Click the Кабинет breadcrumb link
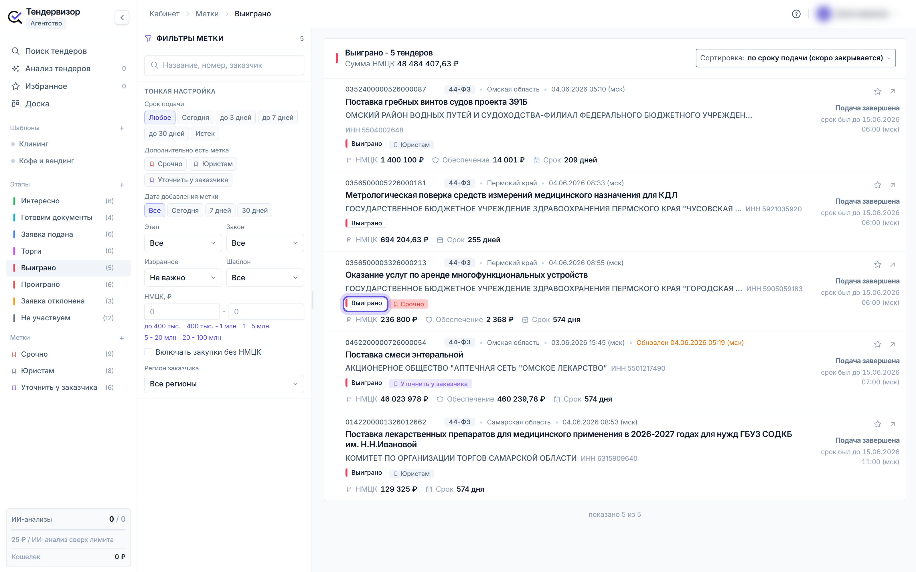Viewport: 916px width, 572px height. (x=164, y=14)
